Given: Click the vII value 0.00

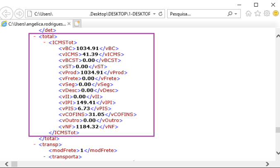Looking at the screenshot, I should click(x=79, y=97).
